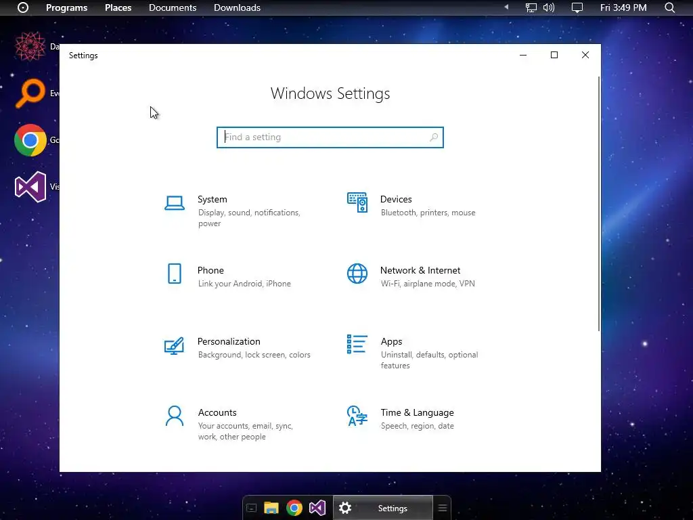Open Network & Internet category heading

[x=420, y=271]
